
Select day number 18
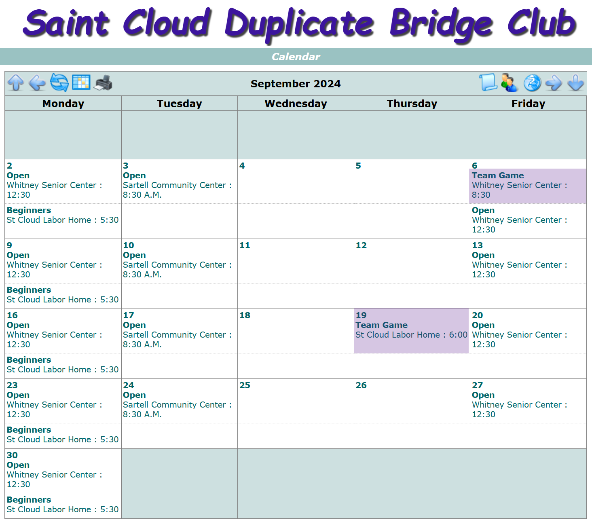tap(245, 315)
